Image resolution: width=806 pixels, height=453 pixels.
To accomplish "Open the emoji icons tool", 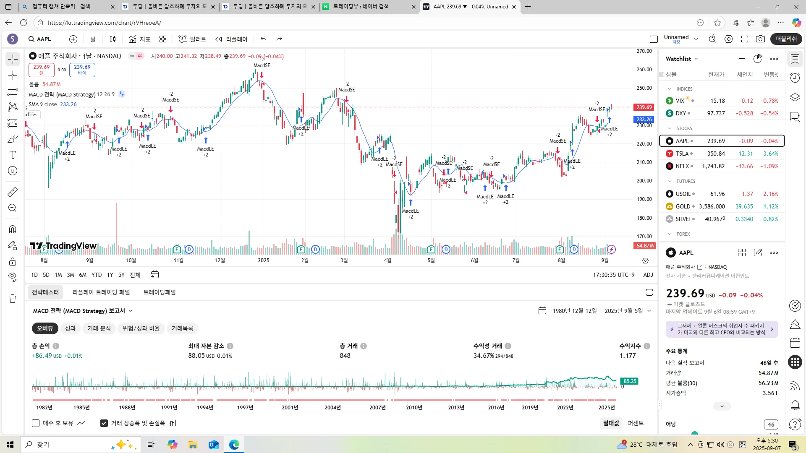I will point(13,171).
